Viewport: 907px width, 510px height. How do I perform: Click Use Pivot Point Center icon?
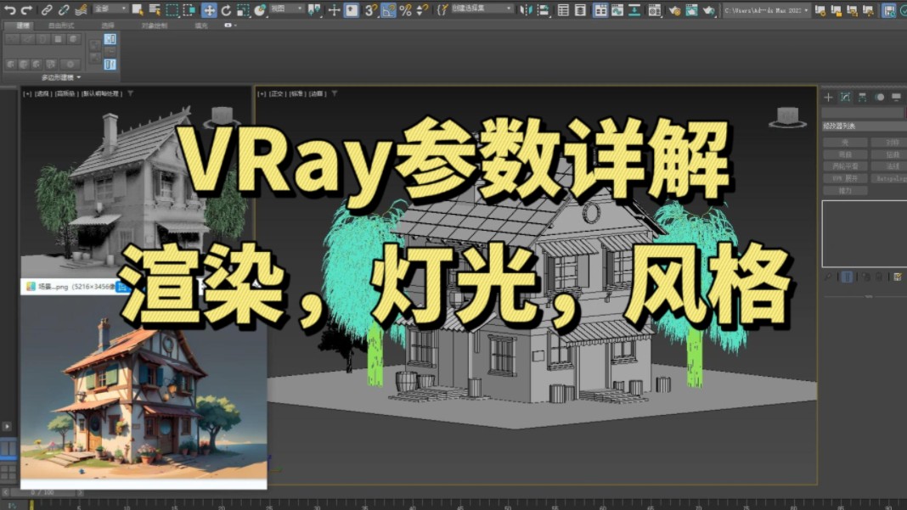tap(315, 10)
